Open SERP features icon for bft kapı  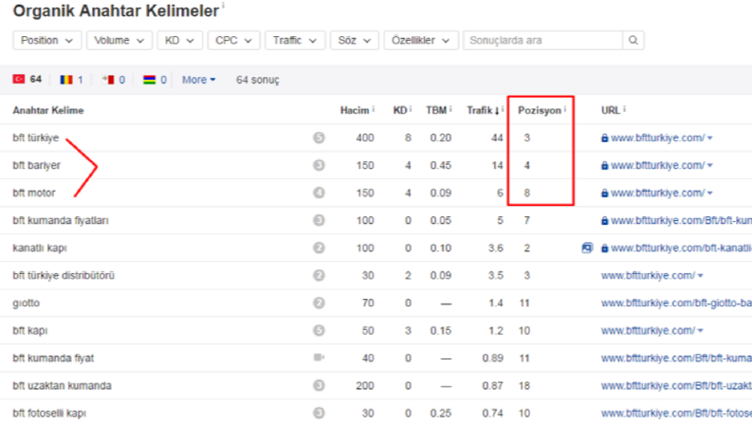click(319, 330)
